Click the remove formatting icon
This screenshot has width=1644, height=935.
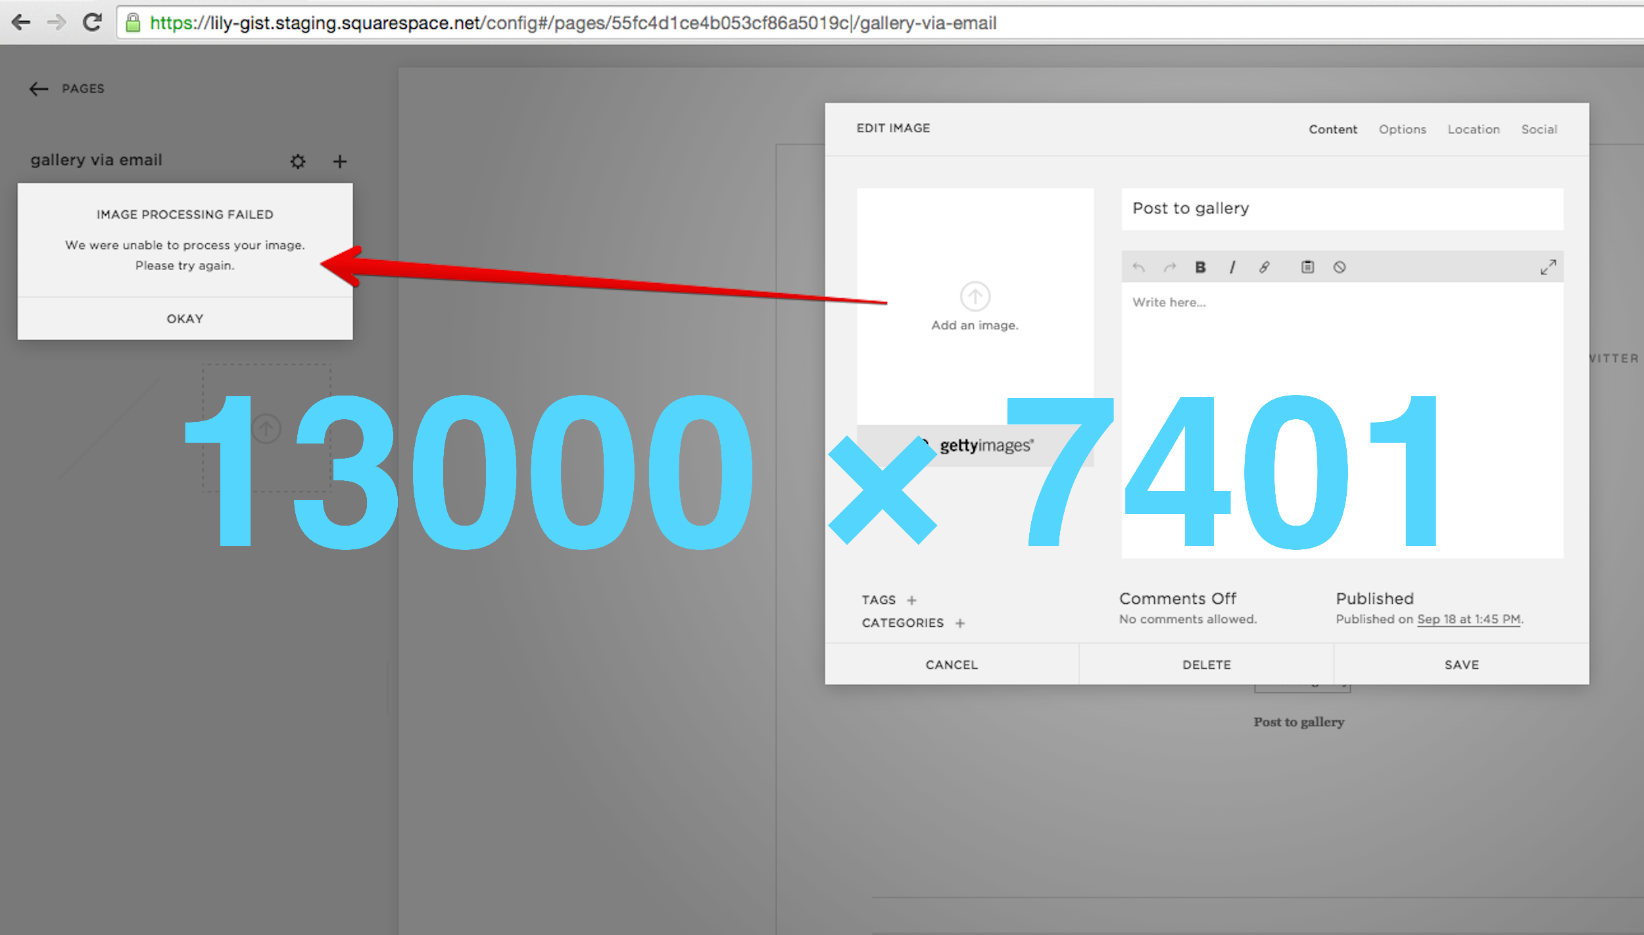coord(1340,267)
